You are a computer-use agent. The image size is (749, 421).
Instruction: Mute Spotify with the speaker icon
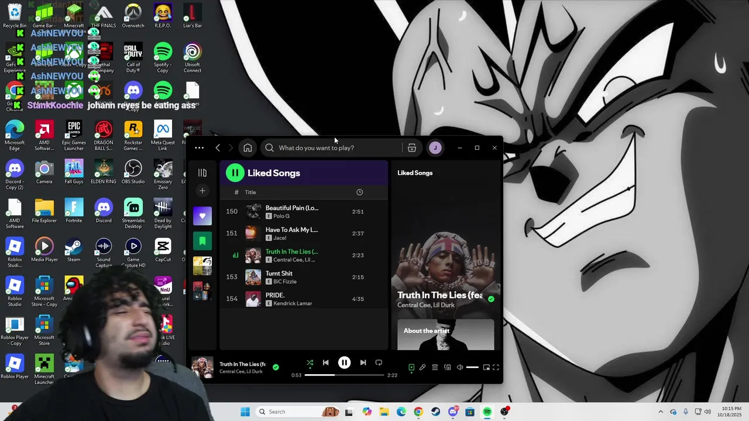(x=460, y=368)
